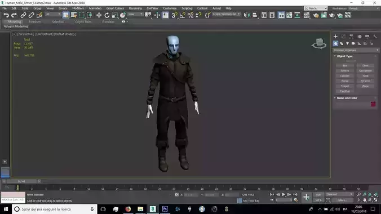Open the Selected key filter dropdown
The width and height of the screenshot is (381, 214).
[339, 194]
